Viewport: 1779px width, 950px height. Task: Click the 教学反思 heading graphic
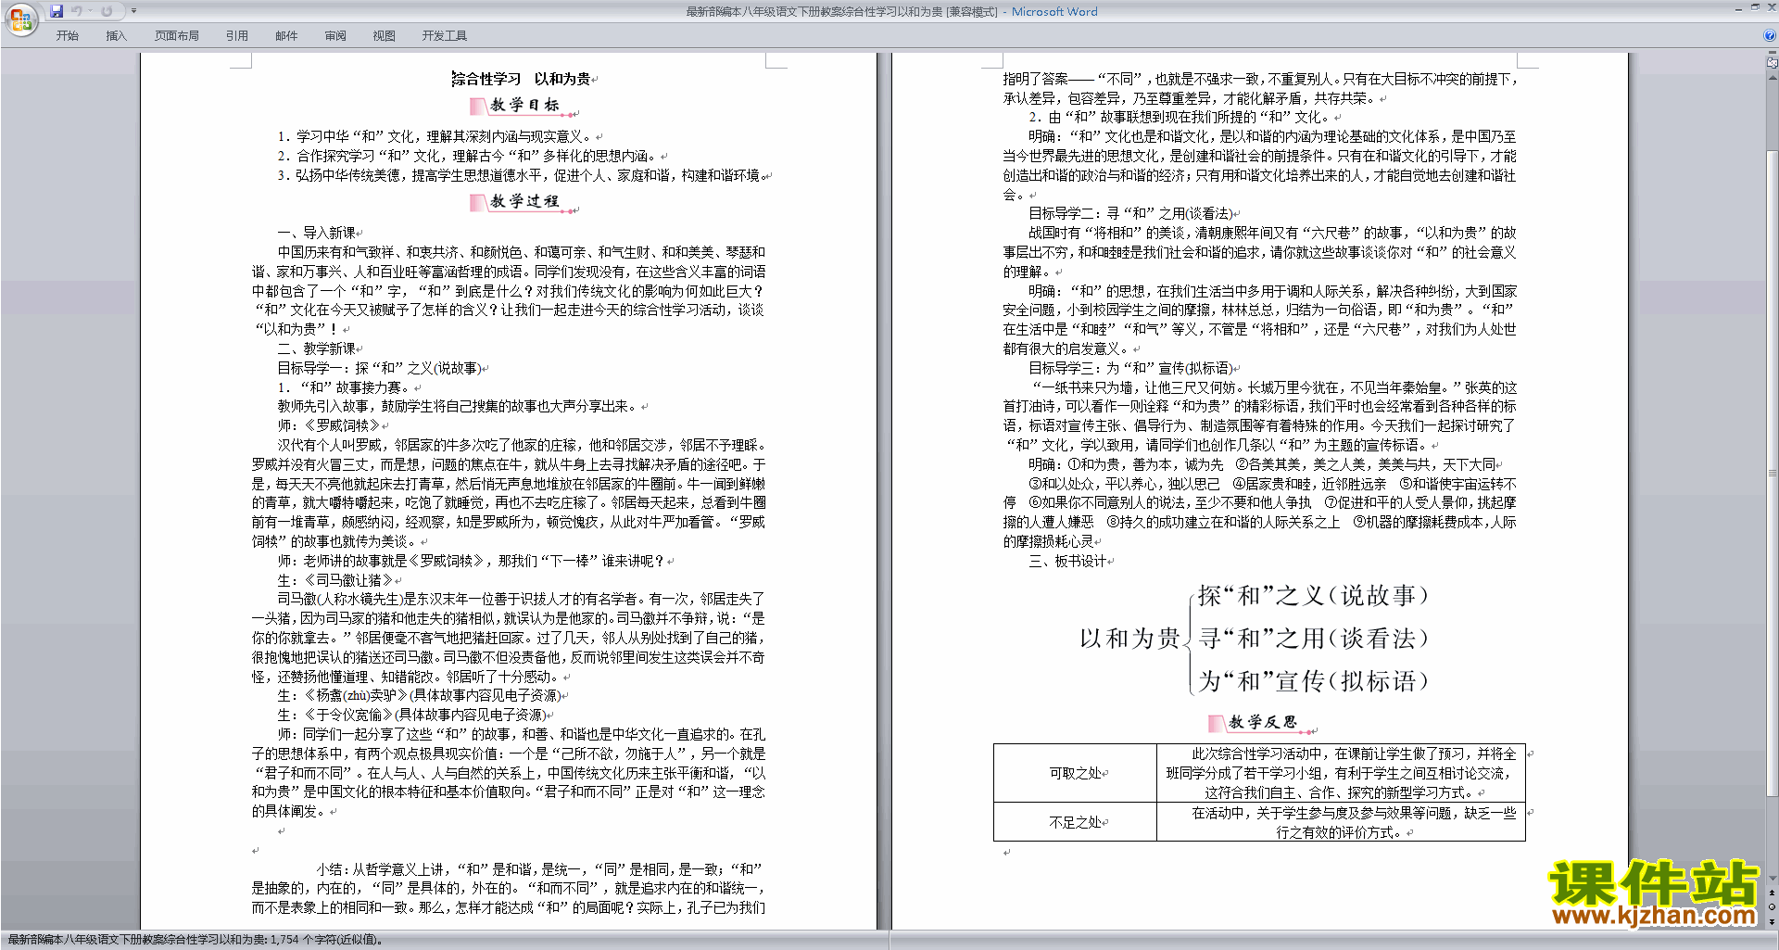1262,723
